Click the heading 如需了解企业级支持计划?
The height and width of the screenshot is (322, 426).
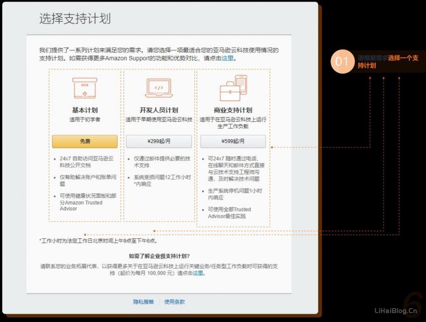pyautogui.click(x=159, y=256)
